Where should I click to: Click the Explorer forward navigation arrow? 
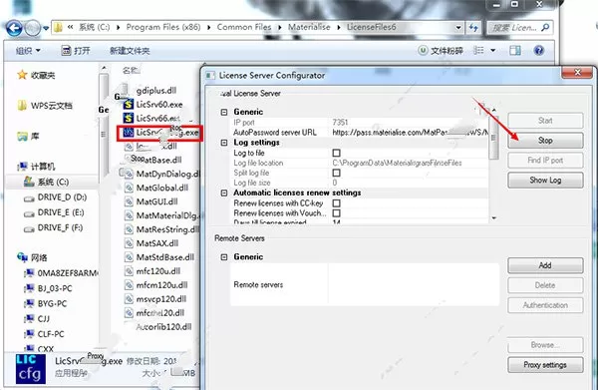[x=33, y=28]
